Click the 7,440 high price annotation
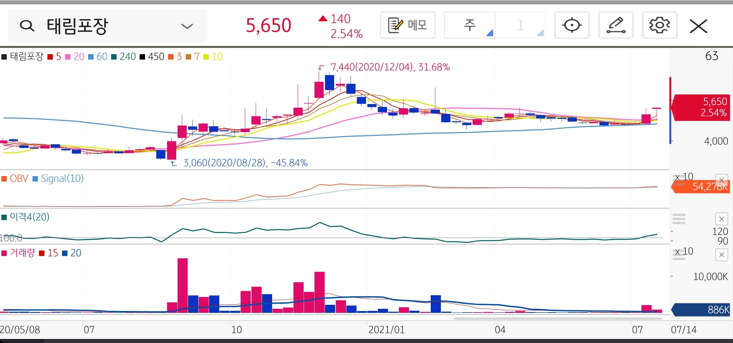 (x=390, y=67)
